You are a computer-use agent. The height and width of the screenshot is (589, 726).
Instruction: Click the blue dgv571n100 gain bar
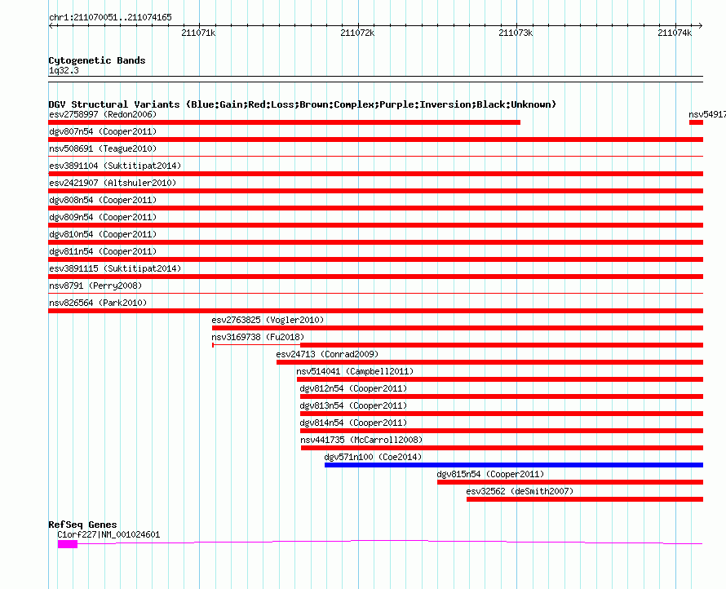coord(514,465)
